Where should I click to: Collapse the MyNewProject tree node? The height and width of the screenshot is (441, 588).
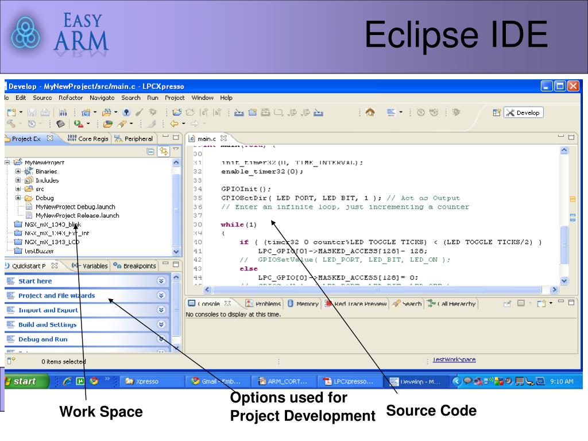click(7, 163)
